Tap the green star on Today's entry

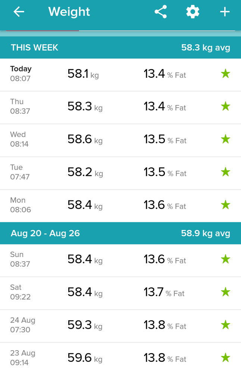click(225, 74)
